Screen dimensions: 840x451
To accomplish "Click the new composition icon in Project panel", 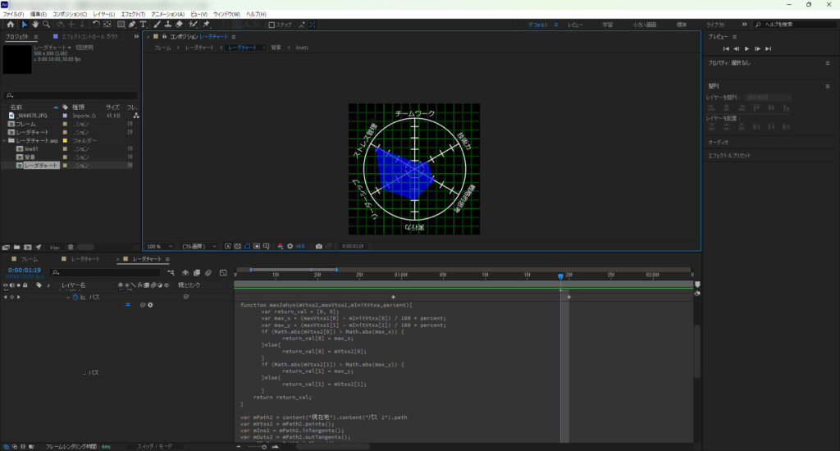I will click(27, 248).
